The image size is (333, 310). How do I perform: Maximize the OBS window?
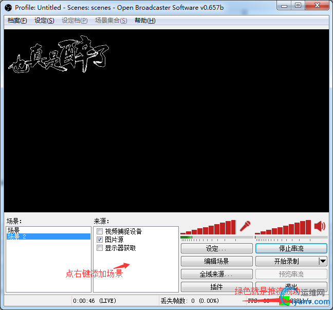(x=298, y=6)
